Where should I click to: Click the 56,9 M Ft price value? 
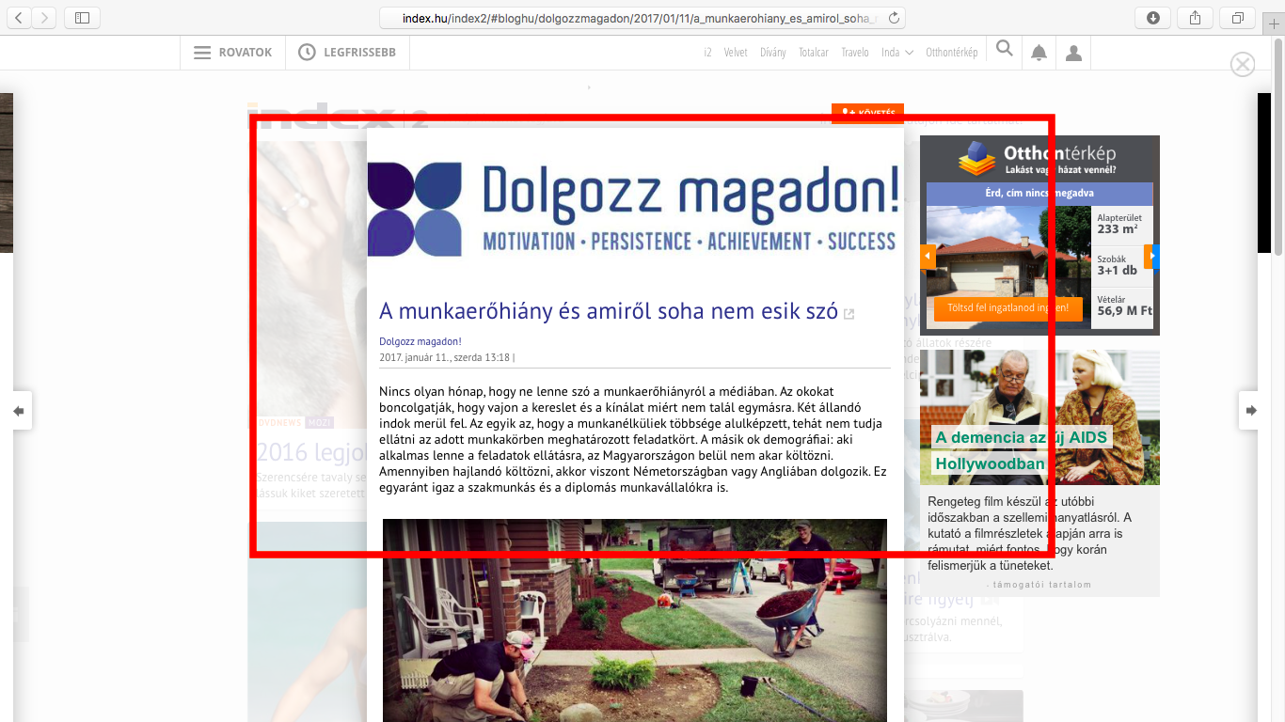1124,310
